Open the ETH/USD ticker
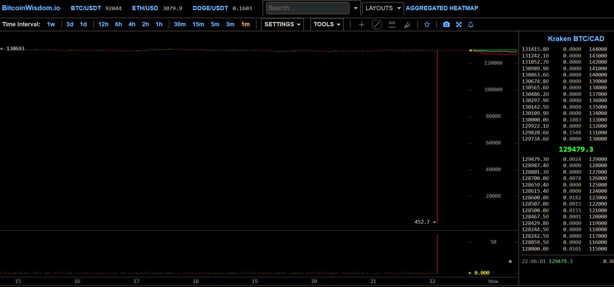This screenshot has width=614, height=287. pos(158,8)
